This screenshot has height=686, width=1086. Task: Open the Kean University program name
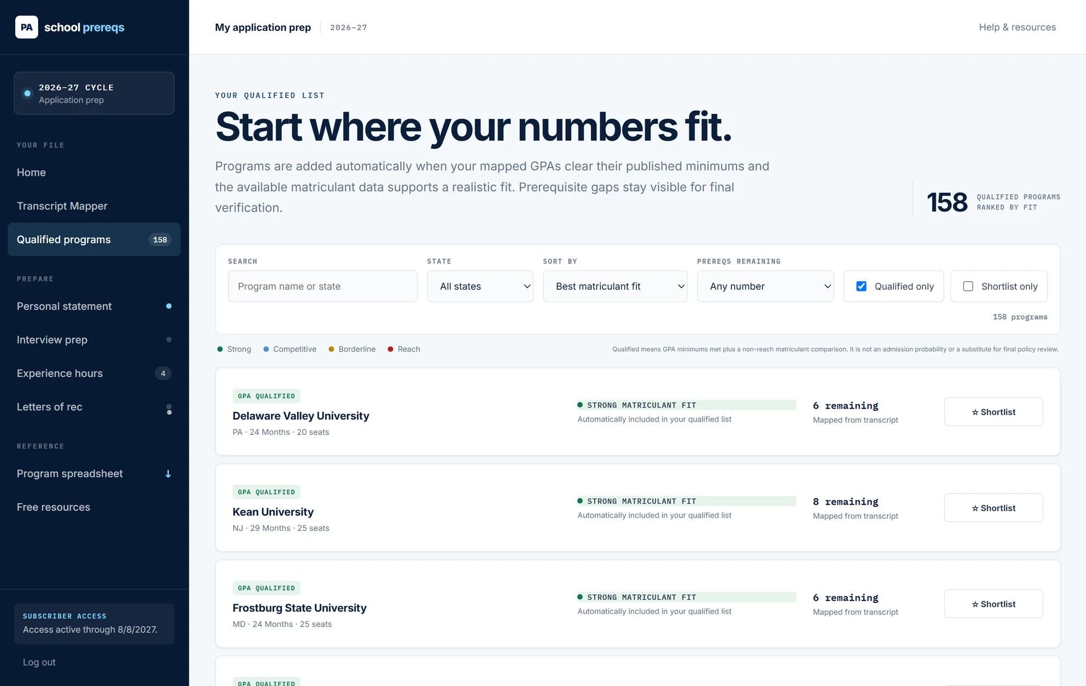click(x=273, y=512)
